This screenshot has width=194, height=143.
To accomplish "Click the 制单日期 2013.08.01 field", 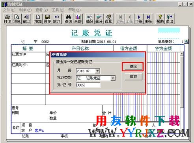I will pos(99,42).
